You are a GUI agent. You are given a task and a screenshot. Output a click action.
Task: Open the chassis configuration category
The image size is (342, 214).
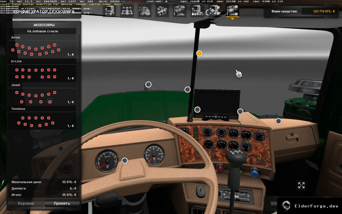tap(127, 11)
